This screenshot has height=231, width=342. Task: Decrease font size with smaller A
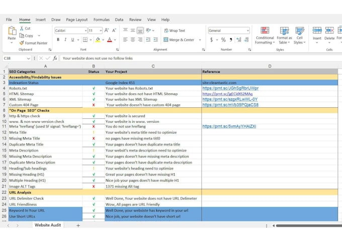[x=114, y=31]
